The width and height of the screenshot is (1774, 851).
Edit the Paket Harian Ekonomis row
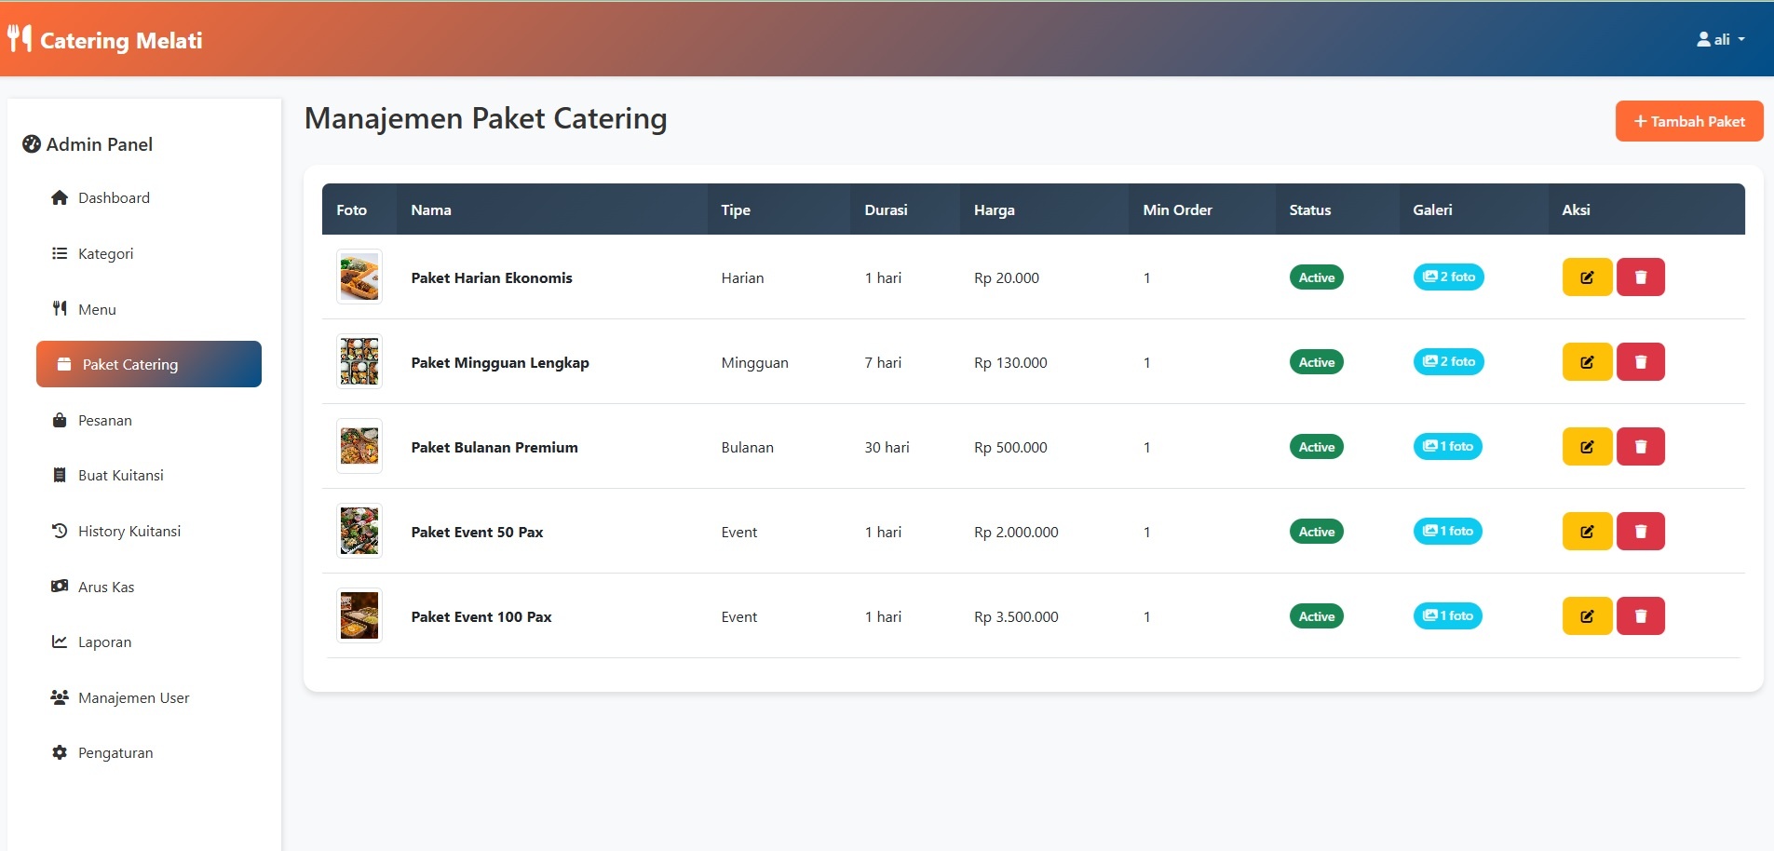[x=1586, y=277]
